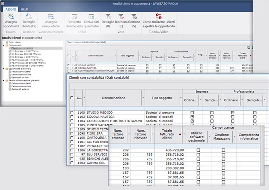Click the Assegna campi utente icon
Screen dimensions: 269x190
51,16
